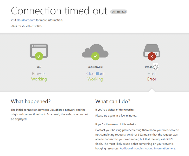189x156 pixels.
Task: Click the Jacksonville location label
Action: point(95,67)
